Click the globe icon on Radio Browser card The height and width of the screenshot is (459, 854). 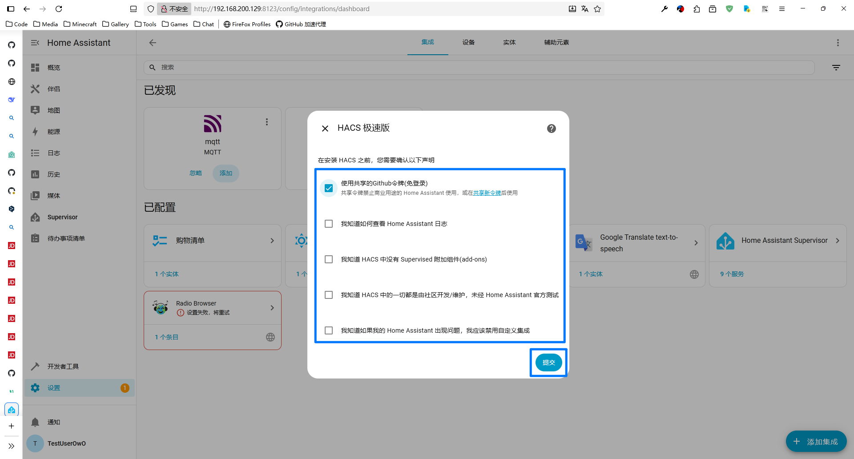pyautogui.click(x=270, y=338)
